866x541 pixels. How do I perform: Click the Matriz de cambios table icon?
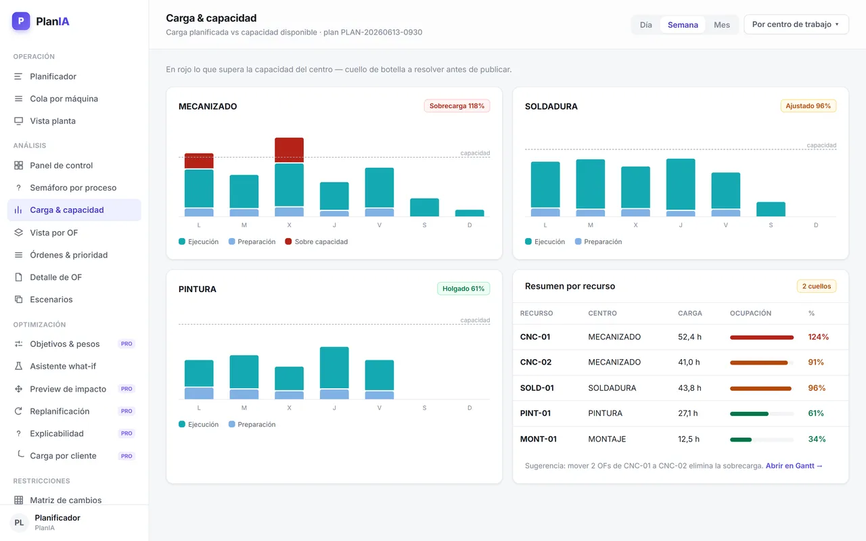(18, 500)
